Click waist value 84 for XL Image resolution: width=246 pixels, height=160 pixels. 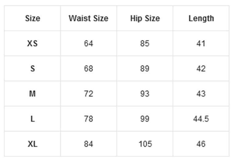point(88,144)
